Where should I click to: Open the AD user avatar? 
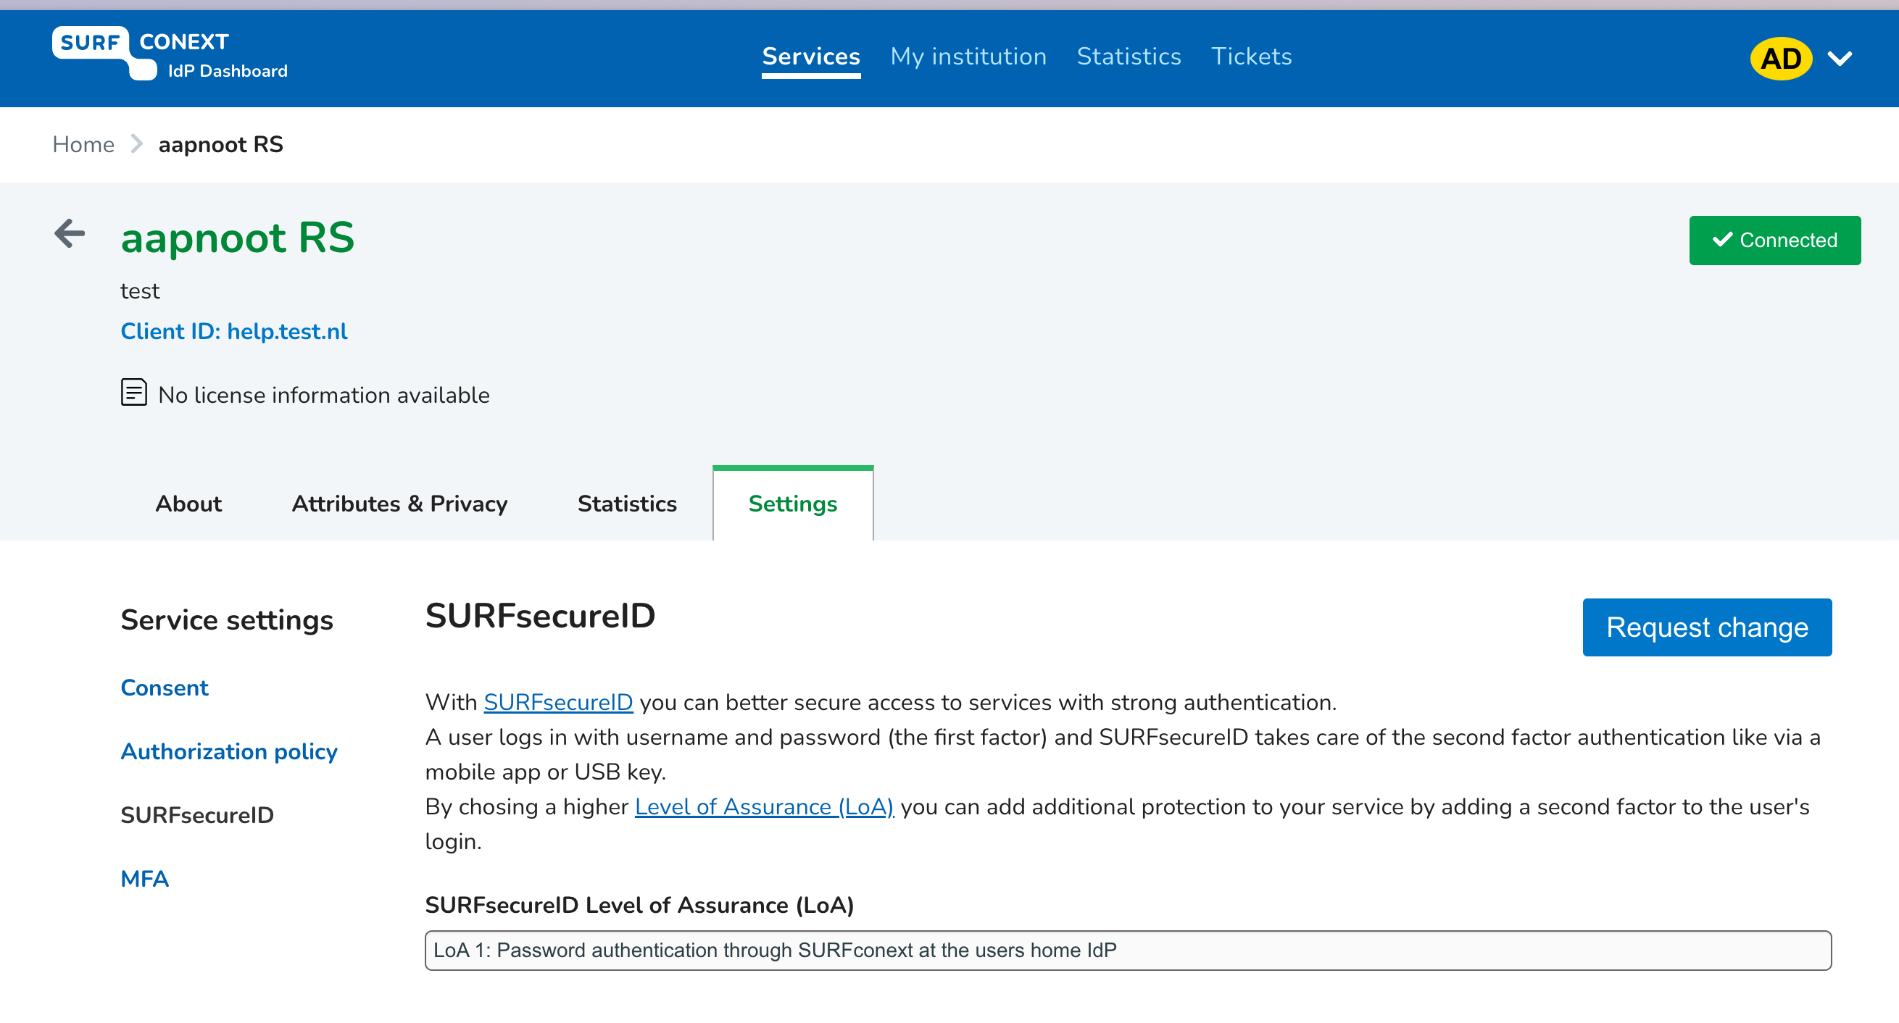(x=1780, y=58)
